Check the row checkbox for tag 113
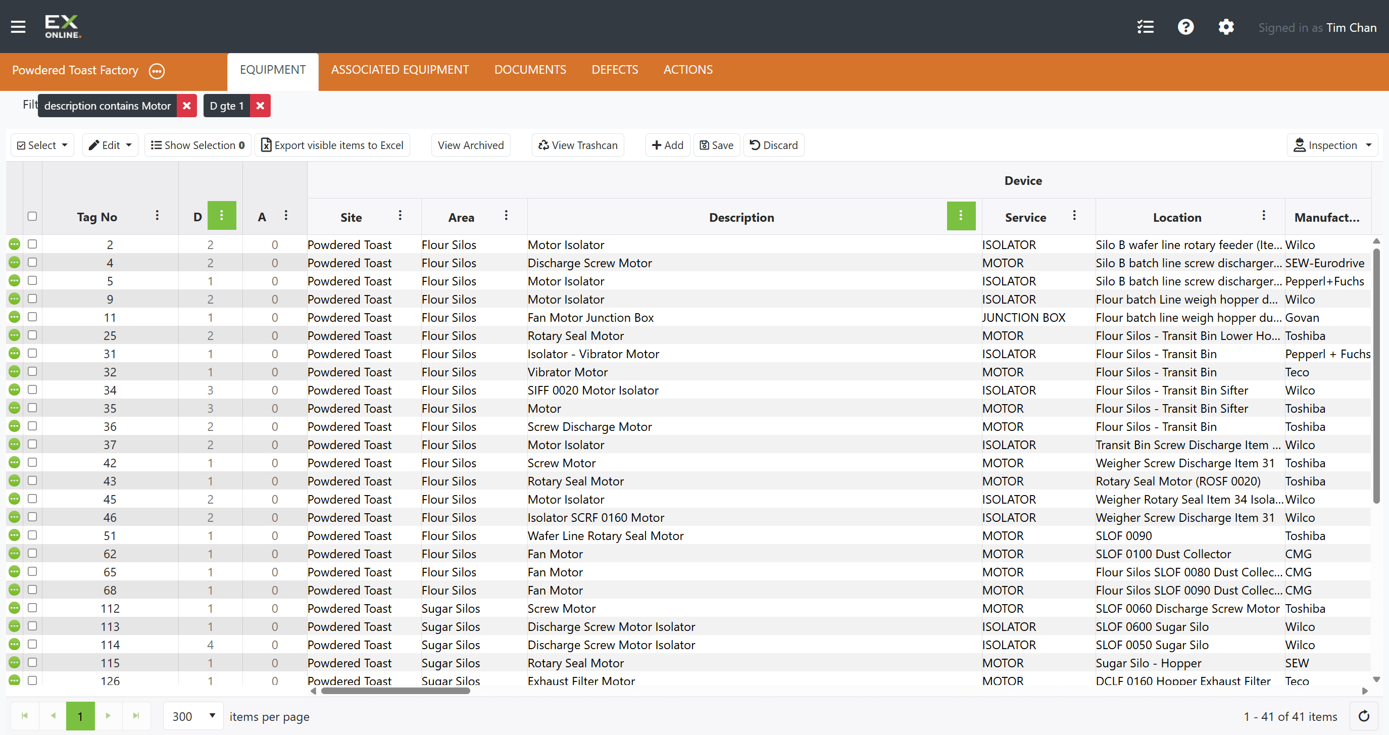The width and height of the screenshot is (1389, 735). coord(32,626)
